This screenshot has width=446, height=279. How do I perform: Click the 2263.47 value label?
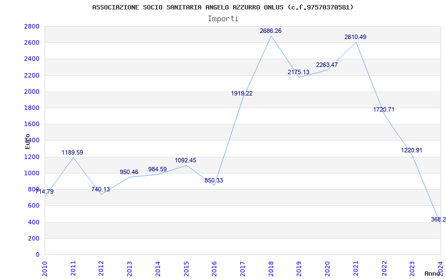coord(327,65)
